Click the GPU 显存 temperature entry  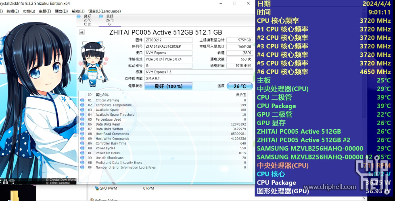coord(324,123)
